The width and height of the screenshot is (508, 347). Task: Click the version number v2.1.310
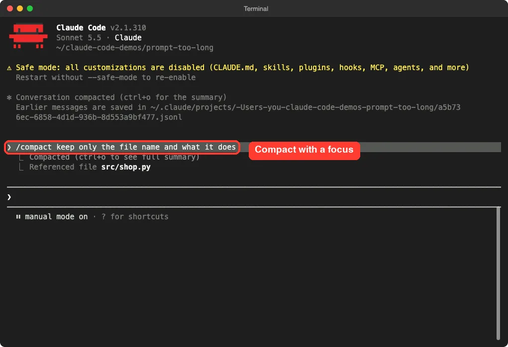(x=128, y=28)
